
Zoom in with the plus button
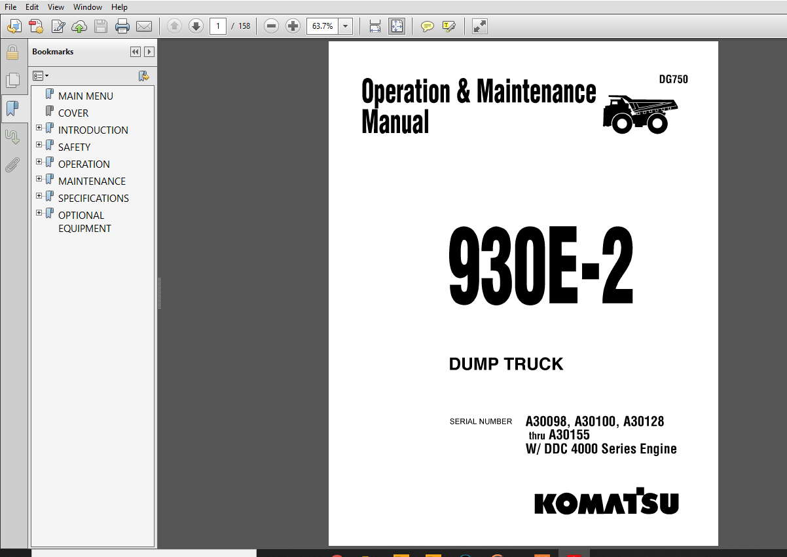click(293, 26)
